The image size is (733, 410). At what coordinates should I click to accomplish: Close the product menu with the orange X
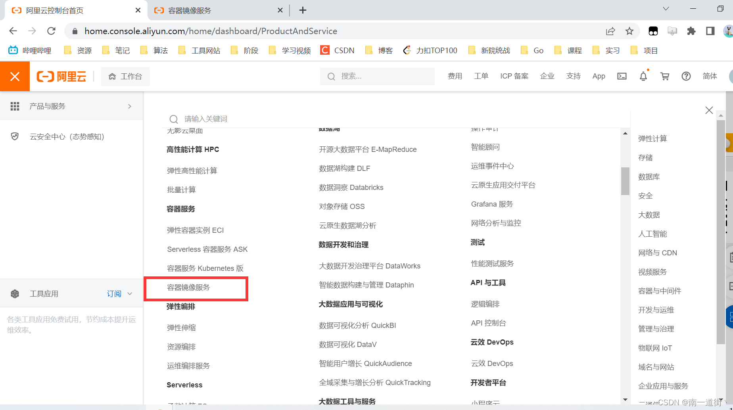pos(15,77)
